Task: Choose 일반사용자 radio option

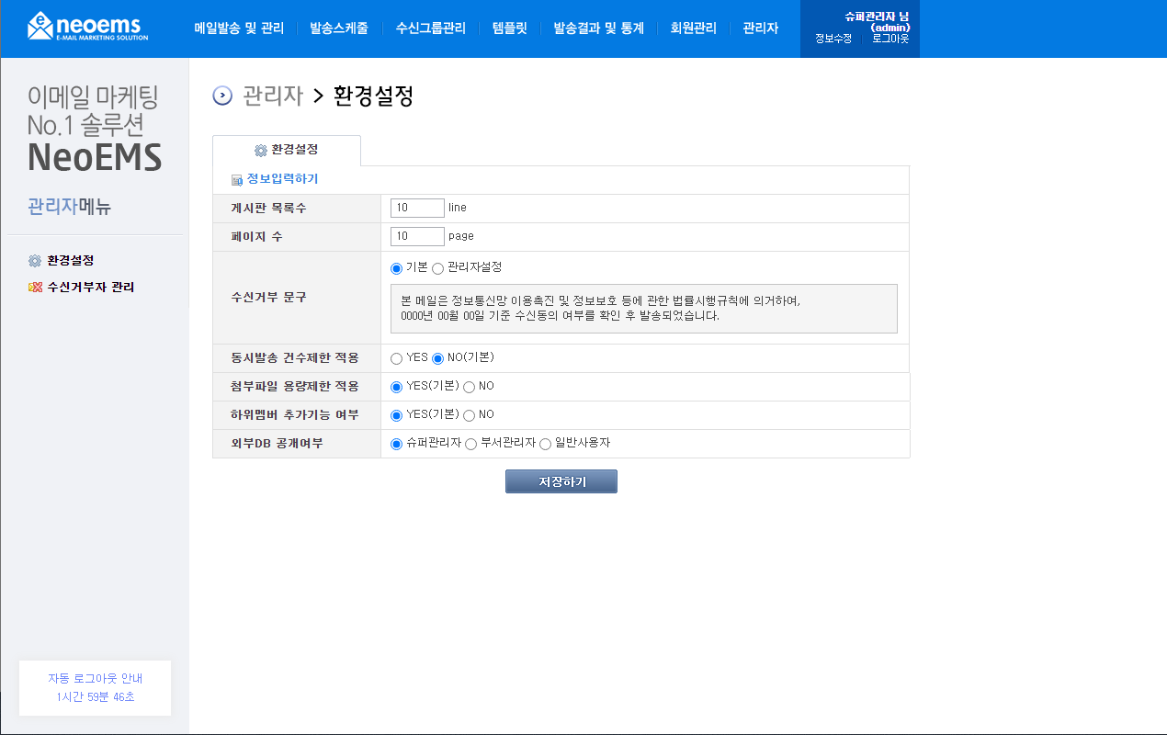Action: pyautogui.click(x=546, y=444)
